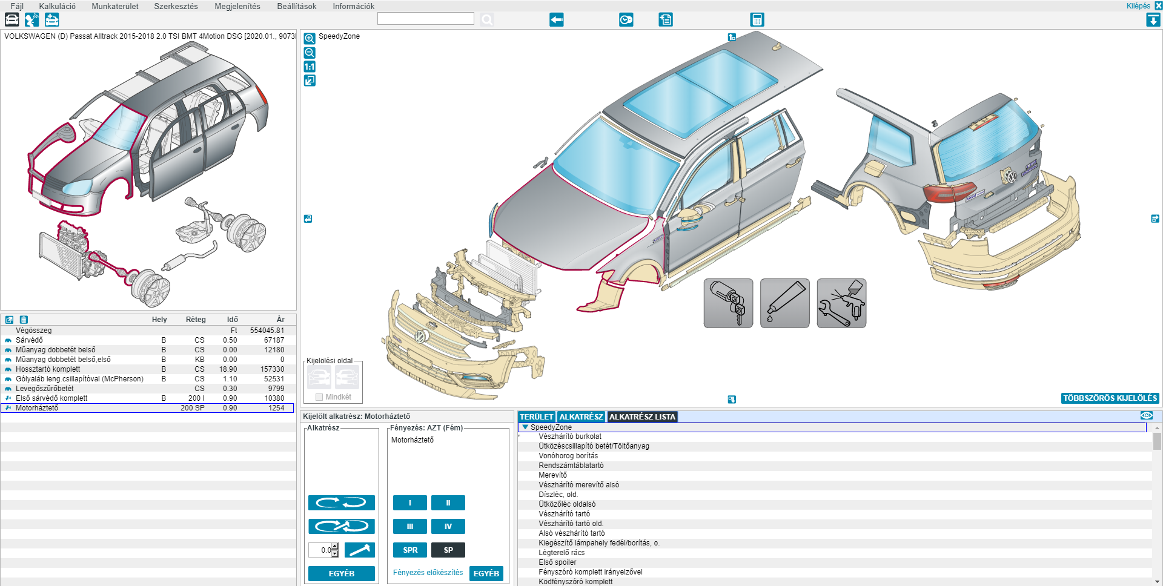Zoom out of the SpeedyZone diagram
Screen dimensions: 1163x586
click(310, 53)
